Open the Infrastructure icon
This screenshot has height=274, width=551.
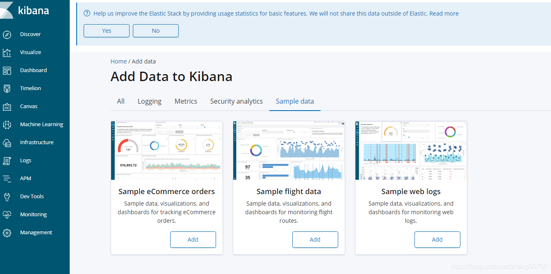(7, 143)
